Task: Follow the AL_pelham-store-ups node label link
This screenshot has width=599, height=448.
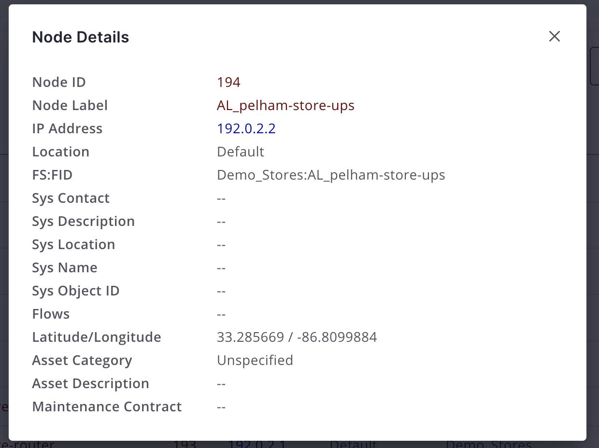Action: 285,105
